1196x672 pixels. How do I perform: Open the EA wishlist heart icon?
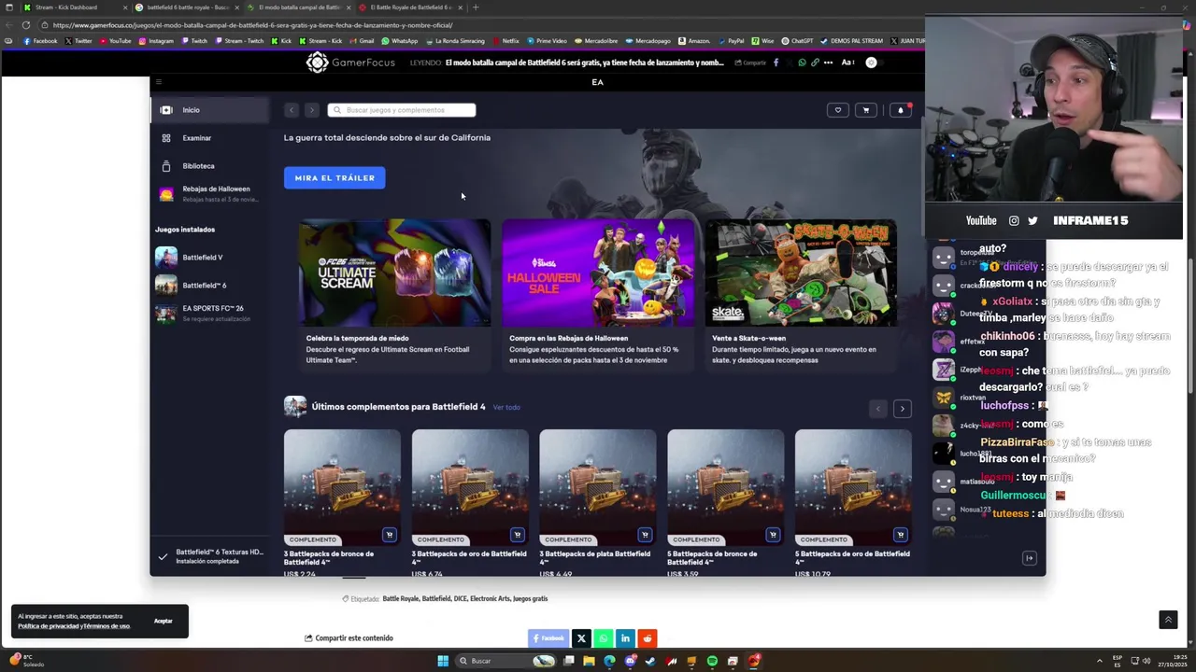click(x=838, y=110)
